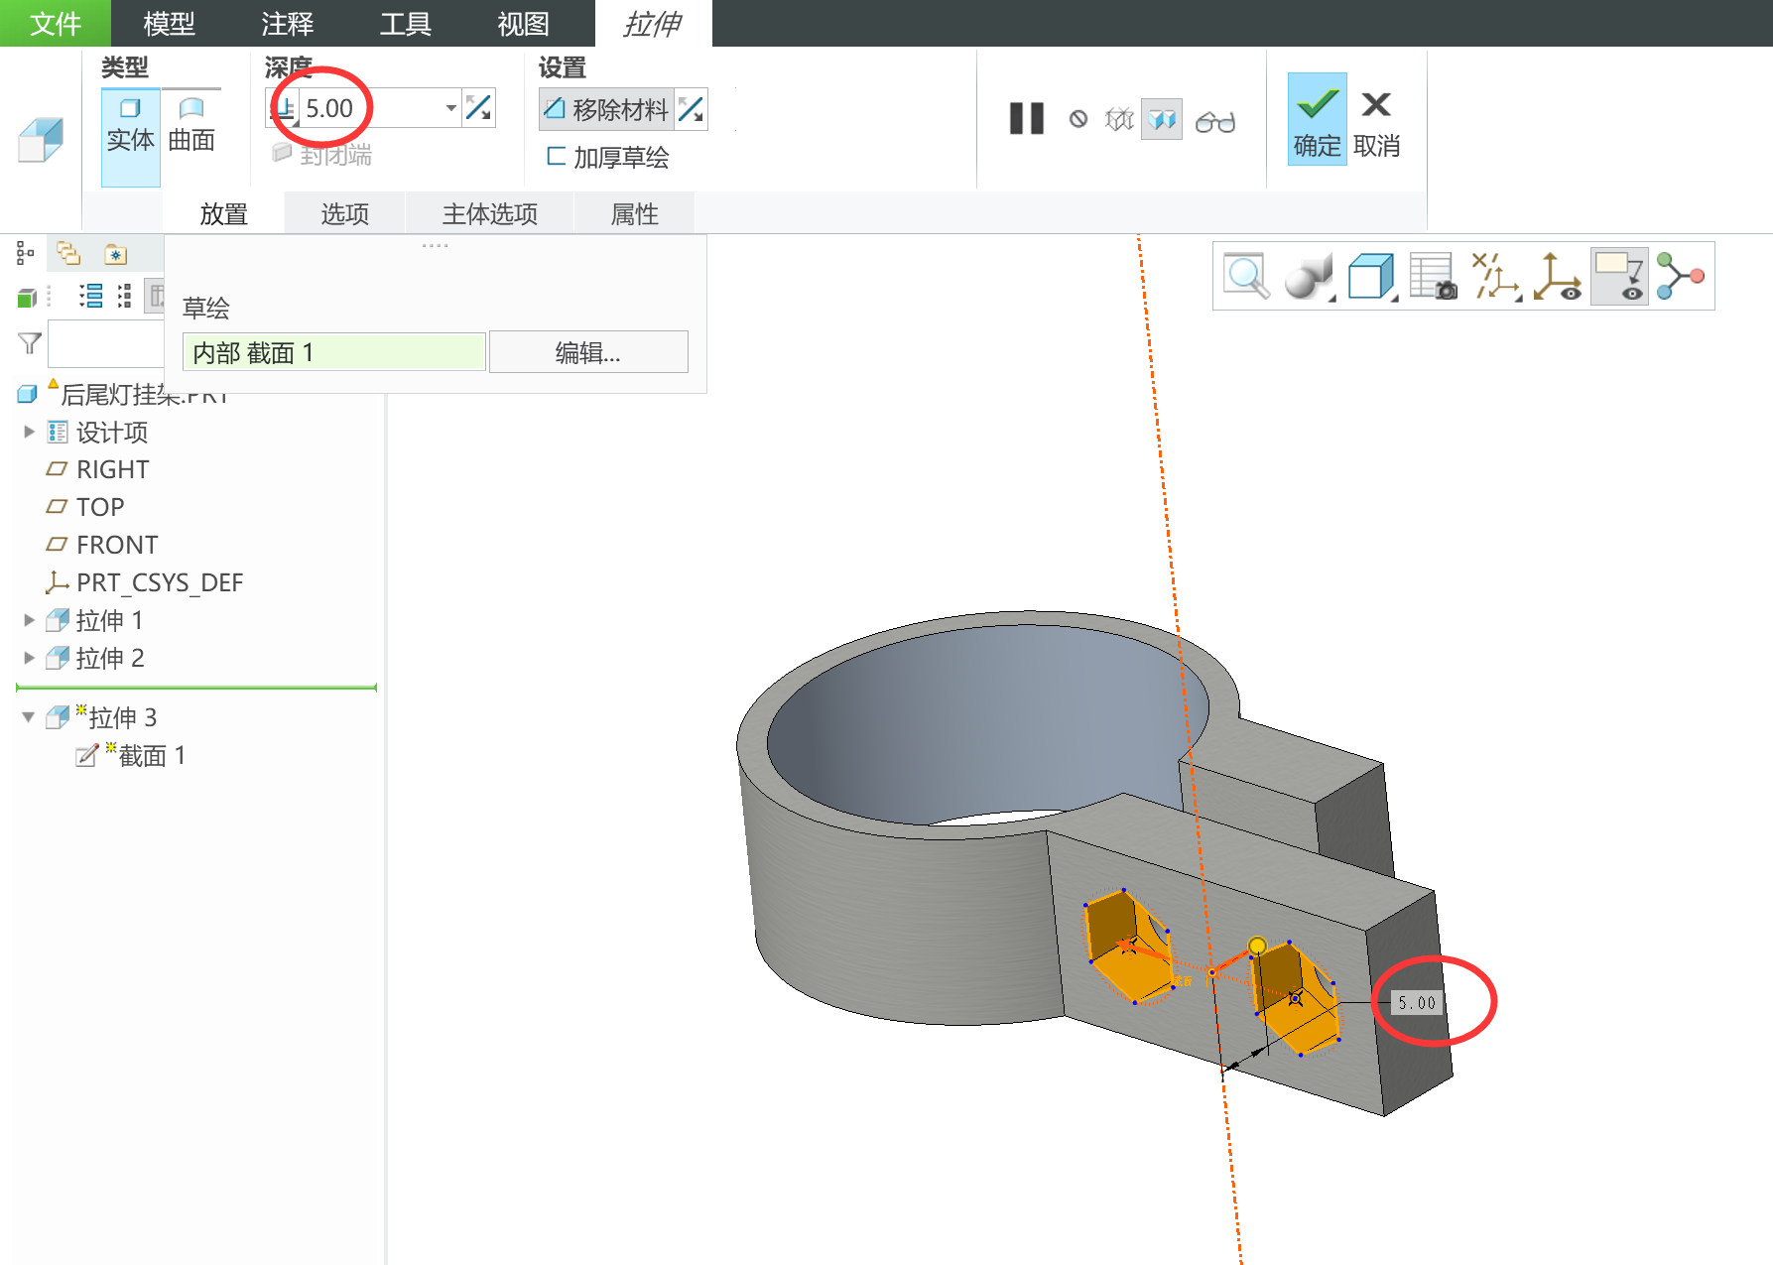The image size is (1773, 1265).
Task: Confirm extrude with 确定 button
Action: click(x=1317, y=119)
